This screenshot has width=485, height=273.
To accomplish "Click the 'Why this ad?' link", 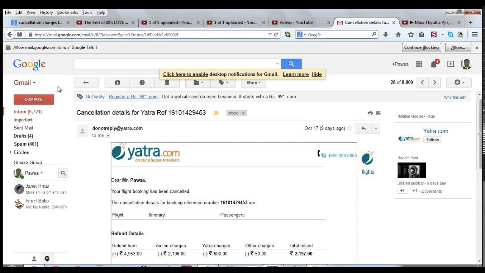I will pos(455,97).
